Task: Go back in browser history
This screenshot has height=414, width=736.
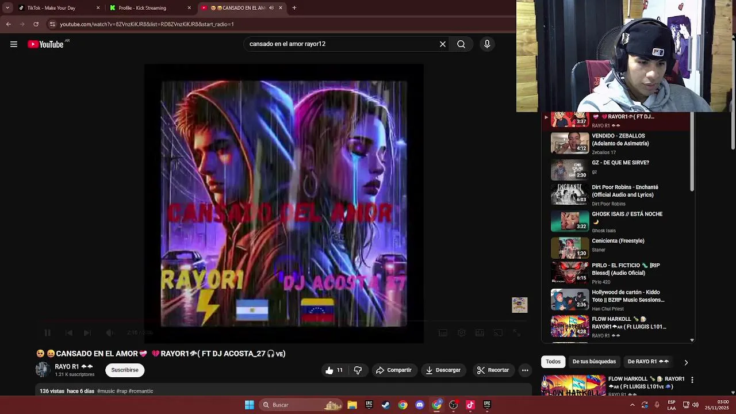Action: coord(9,24)
